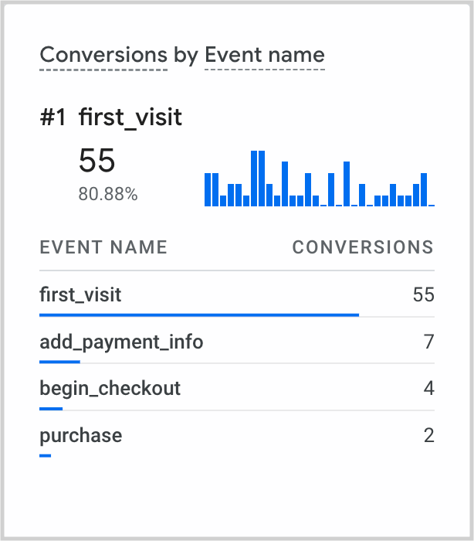Viewport: 474px width, 541px height.
Task: Select the purchase table row
Action: [x=237, y=434]
